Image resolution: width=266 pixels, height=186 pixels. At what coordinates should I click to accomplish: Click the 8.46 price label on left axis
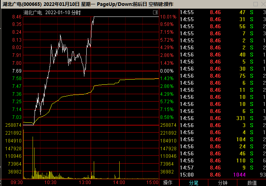tap(17, 17)
